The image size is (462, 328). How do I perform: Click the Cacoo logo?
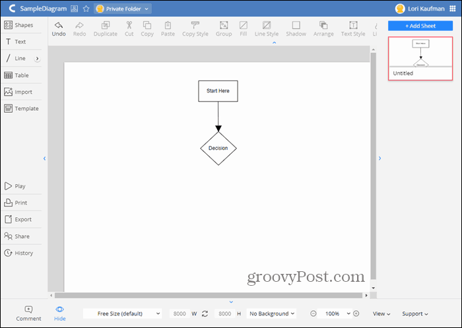pos(12,9)
